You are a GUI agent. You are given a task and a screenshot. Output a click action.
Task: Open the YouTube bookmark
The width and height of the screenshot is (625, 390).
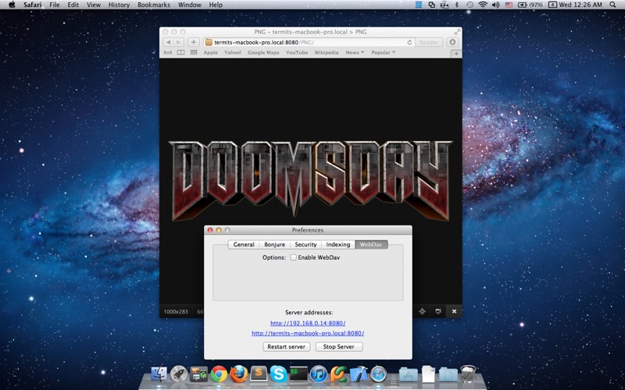coord(297,52)
